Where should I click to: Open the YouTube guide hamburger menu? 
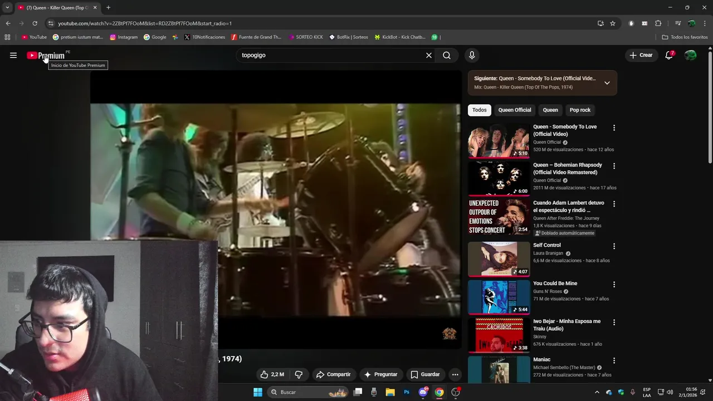(x=13, y=55)
